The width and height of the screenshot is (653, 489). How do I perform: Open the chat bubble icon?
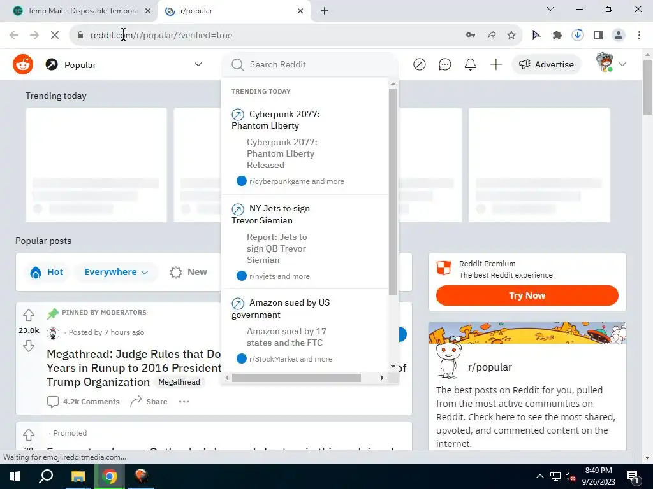[x=444, y=64]
